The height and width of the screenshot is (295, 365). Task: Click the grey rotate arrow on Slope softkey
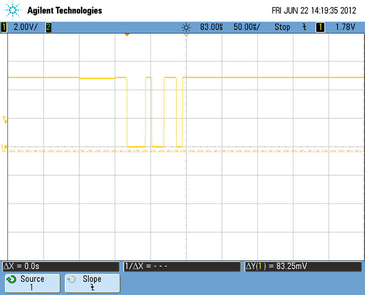click(x=71, y=280)
